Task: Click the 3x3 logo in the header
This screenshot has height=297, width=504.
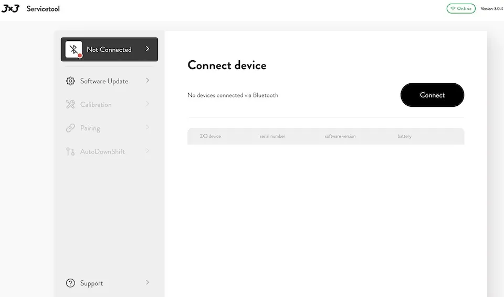Action: (10, 9)
